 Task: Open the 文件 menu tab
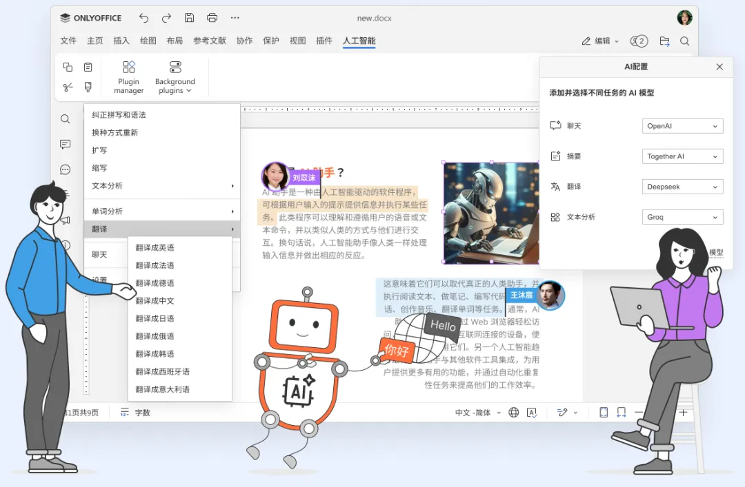point(68,41)
